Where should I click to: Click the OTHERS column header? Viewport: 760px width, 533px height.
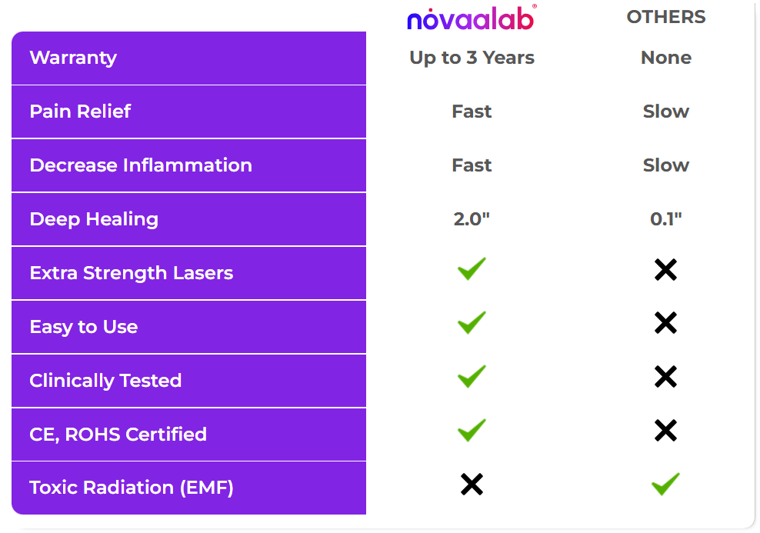(x=666, y=17)
